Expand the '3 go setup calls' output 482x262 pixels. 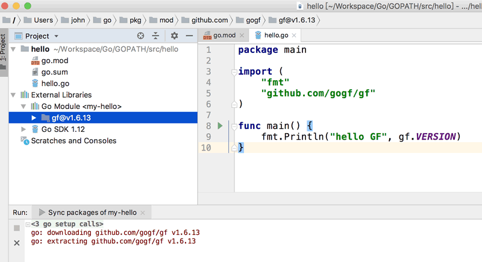tap(28, 224)
